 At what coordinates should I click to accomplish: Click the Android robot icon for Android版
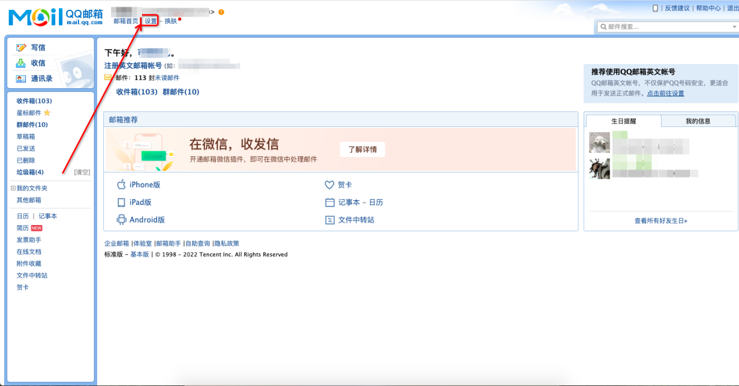click(x=121, y=220)
